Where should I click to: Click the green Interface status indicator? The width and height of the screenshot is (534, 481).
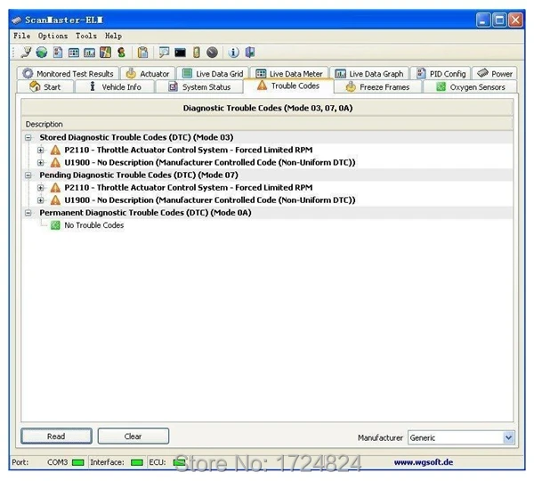(137, 462)
